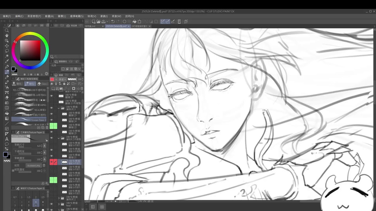Image resolution: width=376 pixels, height=211 pixels.
Task: Click the Fill bucket icon in command bar
Action: coord(134,21)
